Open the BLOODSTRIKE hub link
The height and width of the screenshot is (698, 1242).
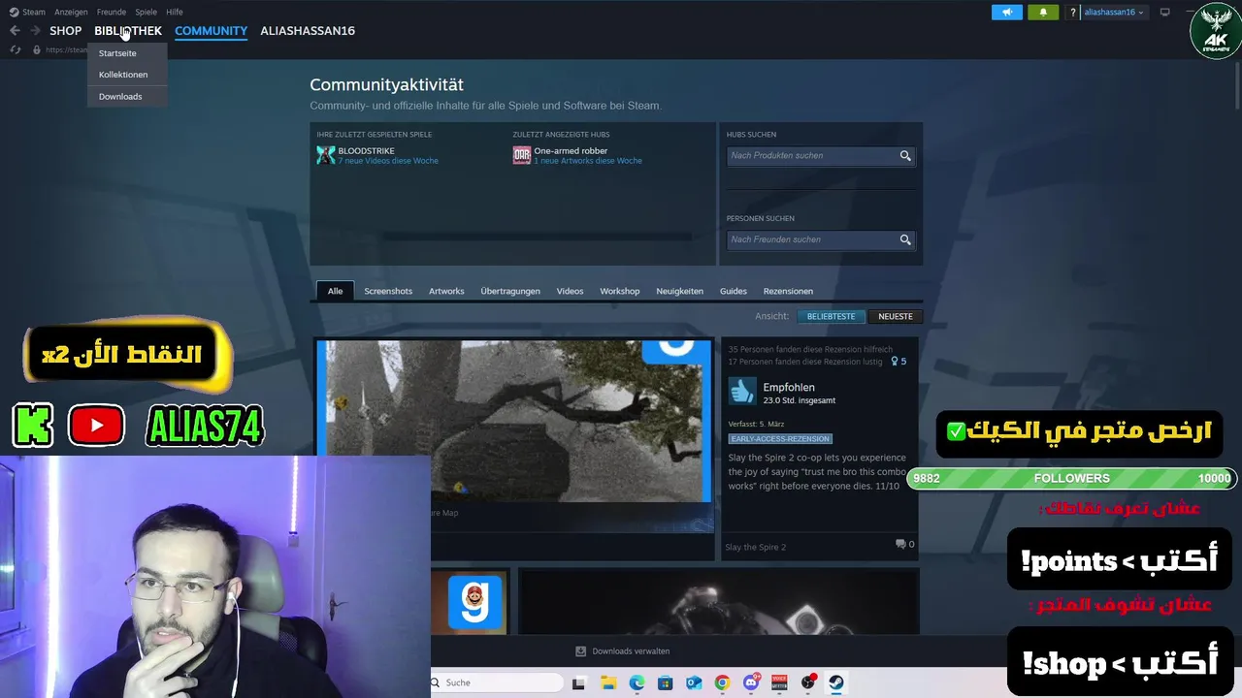coord(366,151)
